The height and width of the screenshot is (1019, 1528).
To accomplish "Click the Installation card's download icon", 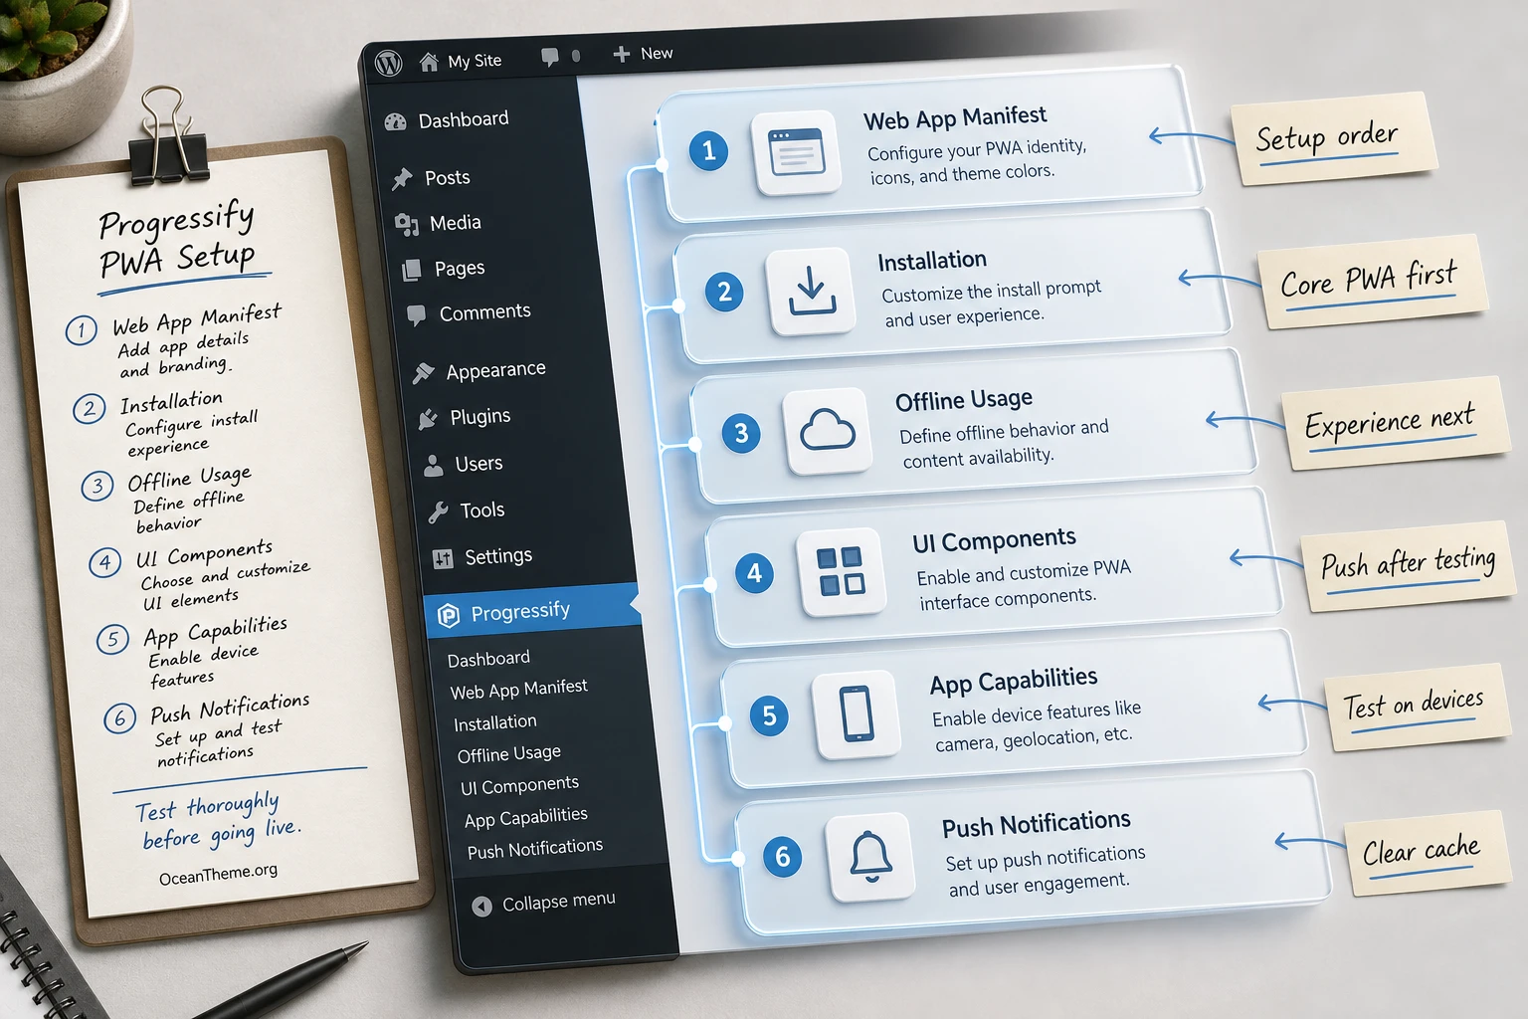I will pos(812,291).
